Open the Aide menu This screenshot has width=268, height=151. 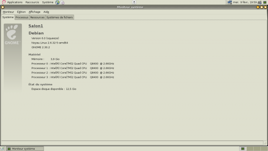coord(46,12)
